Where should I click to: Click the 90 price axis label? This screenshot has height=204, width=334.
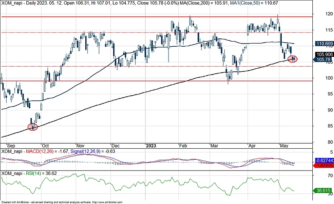[330, 110]
